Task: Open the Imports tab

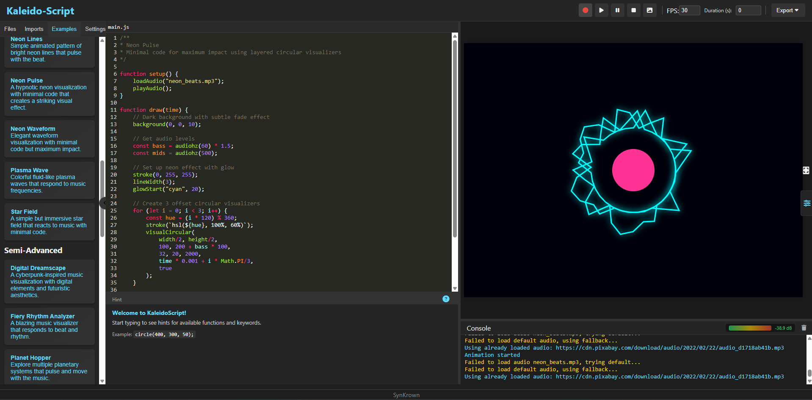Action: click(x=34, y=29)
